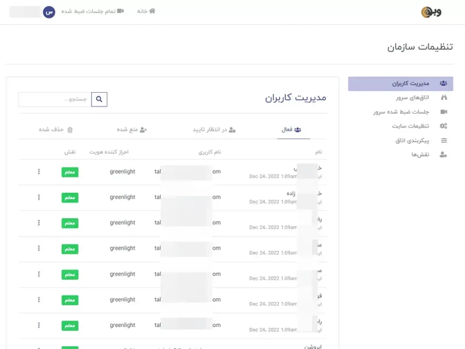Focus the جستجو search input field
Screen dimensions: 465x349
(55, 99)
